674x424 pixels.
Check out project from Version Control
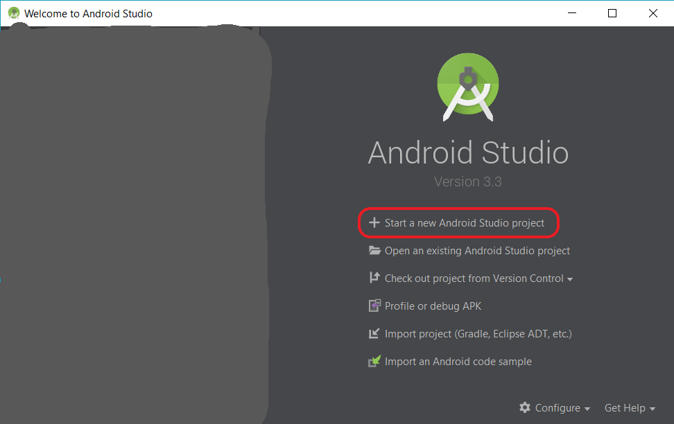474,279
